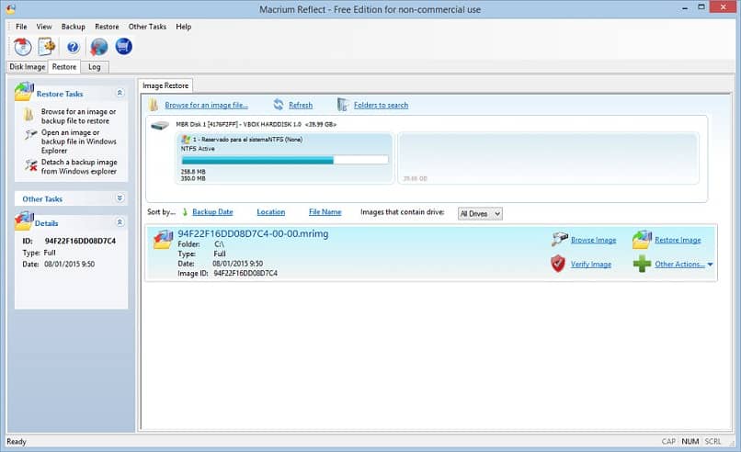
Task: Collapse the Restore Tasks panel
Action: 120,93
